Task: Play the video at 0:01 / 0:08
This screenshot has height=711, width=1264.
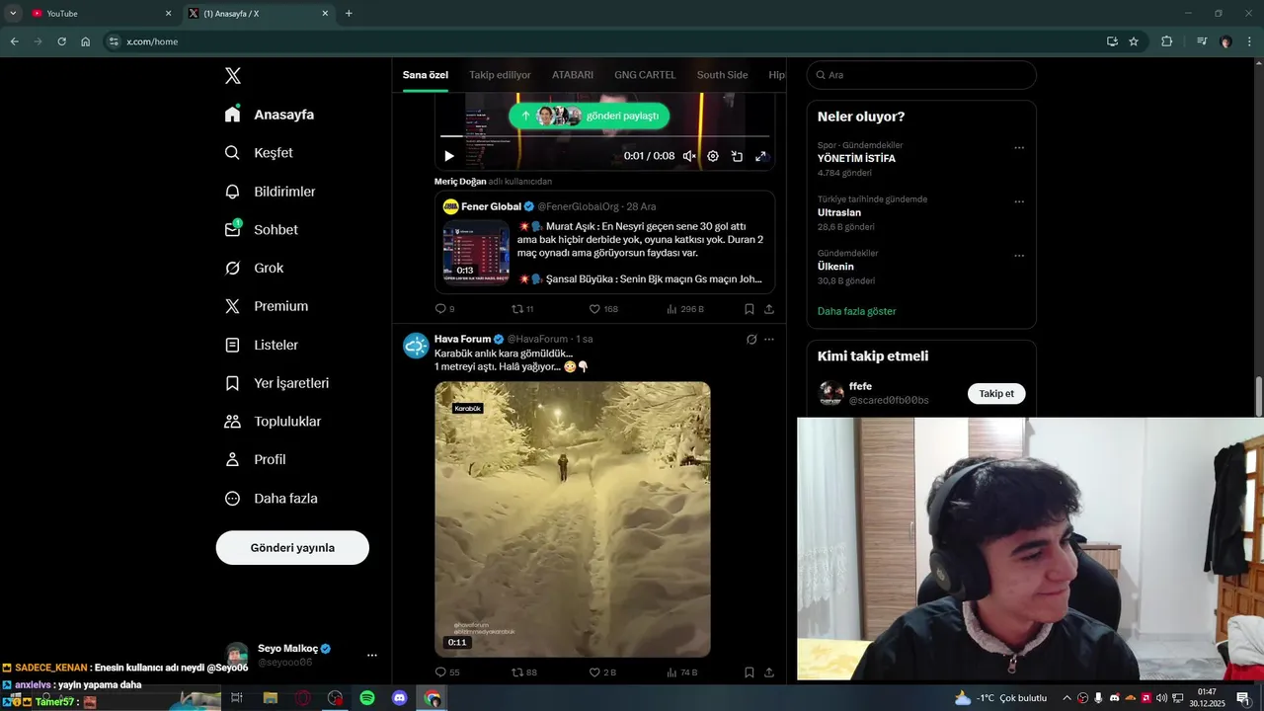Action: [449, 156]
